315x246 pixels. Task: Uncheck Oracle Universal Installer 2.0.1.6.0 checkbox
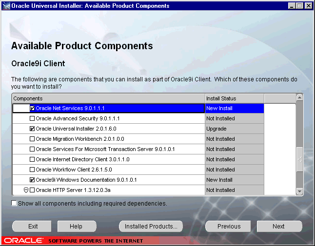(x=32, y=129)
